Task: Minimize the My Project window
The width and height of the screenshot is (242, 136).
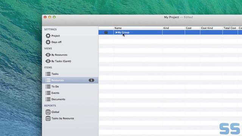Action: [x=50, y=17]
